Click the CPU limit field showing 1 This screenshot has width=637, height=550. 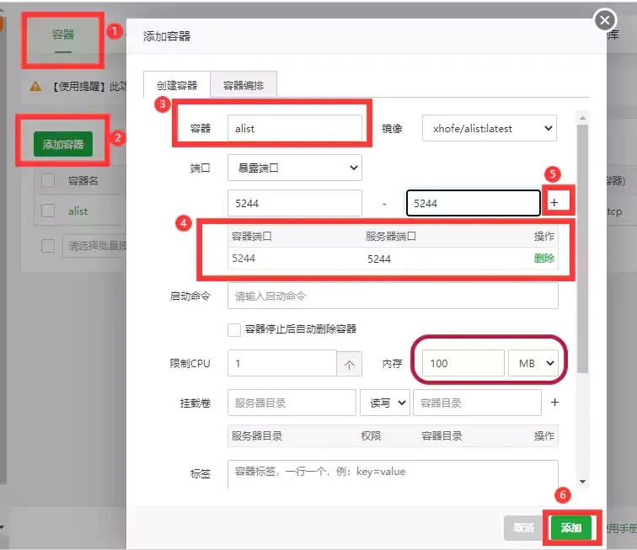pyautogui.click(x=282, y=363)
